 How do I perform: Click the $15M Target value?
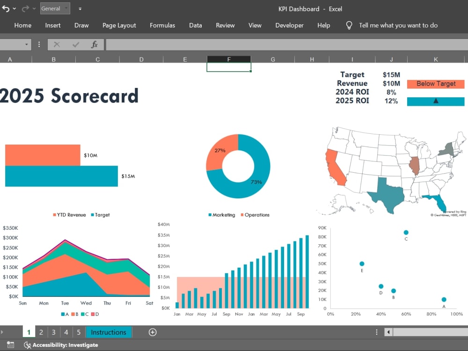(391, 74)
